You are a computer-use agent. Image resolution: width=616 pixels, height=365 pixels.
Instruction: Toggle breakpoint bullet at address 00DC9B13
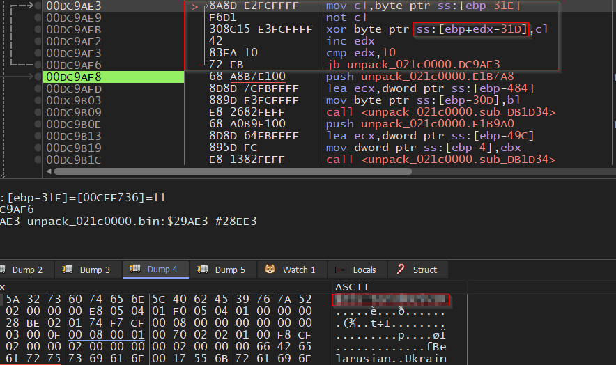pyautogui.click(x=38, y=136)
